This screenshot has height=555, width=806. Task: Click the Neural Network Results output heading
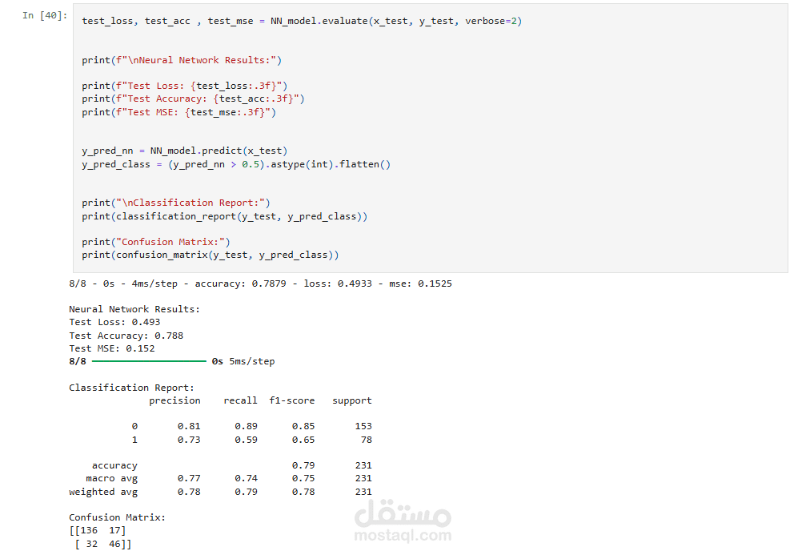134,309
